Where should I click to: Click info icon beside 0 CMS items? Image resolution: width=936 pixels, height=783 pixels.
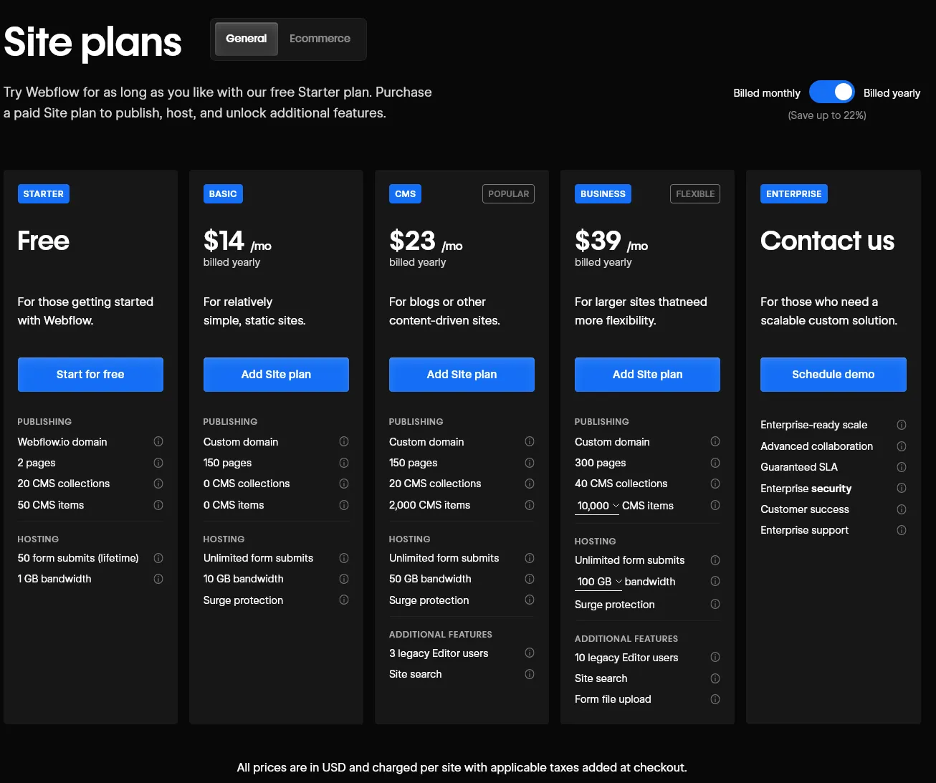344,505
